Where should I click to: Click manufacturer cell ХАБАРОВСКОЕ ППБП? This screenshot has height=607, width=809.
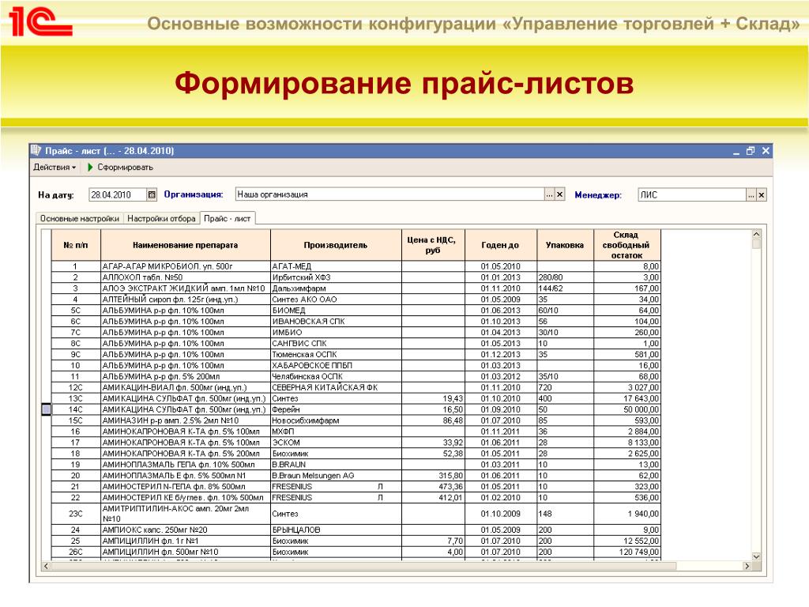336,365
